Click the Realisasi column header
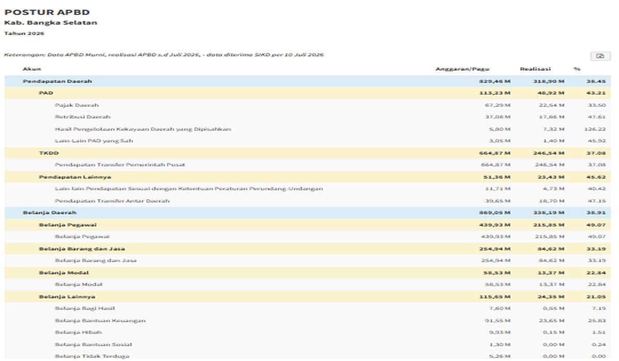 (x=535, y=69)
